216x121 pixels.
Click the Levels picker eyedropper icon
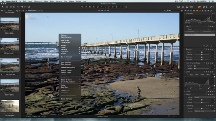coord(191,88)
